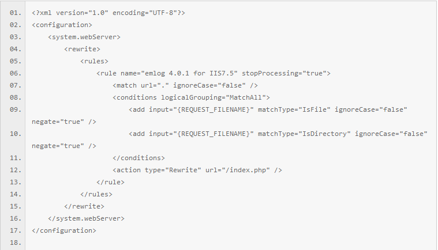This screenshot has height=250, width=438.
Task: Click the action type="Rewrite" line
Action: click(197, 170)
